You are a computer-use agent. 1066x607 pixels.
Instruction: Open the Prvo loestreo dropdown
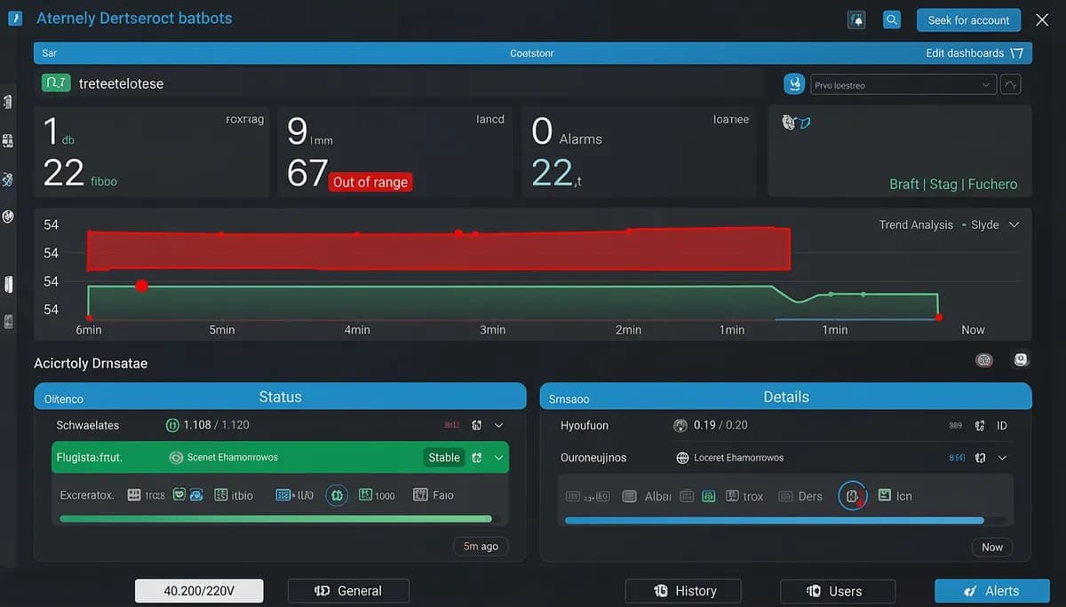click(903, 83)
